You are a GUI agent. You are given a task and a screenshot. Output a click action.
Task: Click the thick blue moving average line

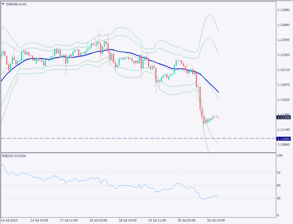pyautogui.click(x=72, y=57)
